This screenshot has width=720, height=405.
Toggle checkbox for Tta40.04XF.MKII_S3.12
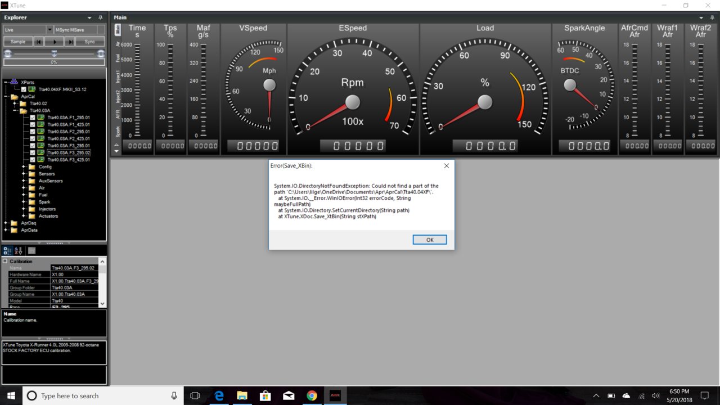coord(24,89)
